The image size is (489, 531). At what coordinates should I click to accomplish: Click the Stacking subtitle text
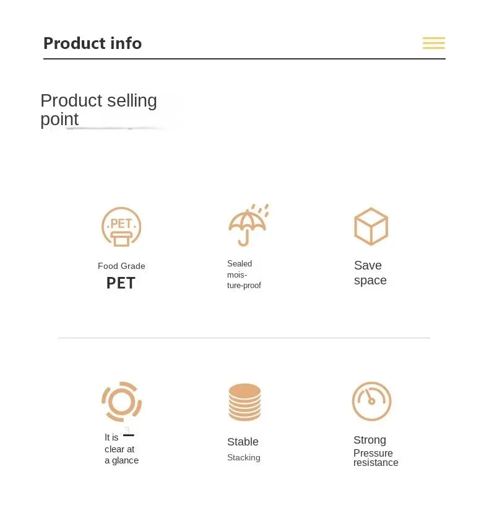[243, 458]
